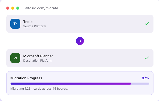159x101 pixels.
Task: Select the Trello platform name
Action: 28,22
